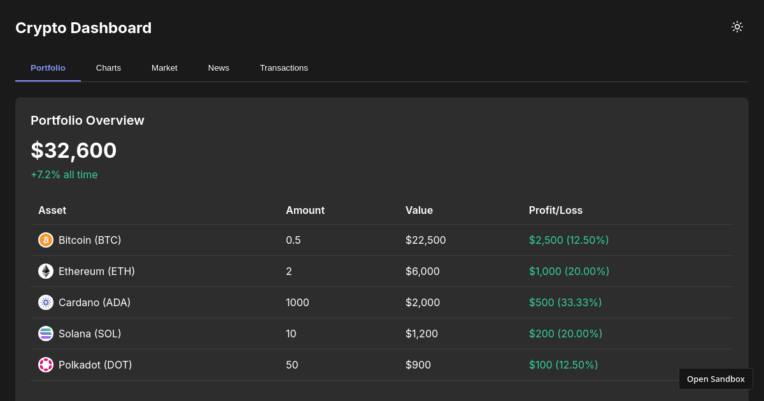The image size is (764, 401).
Task: Click the Polkadot logo icon
Action: (46, 365)
